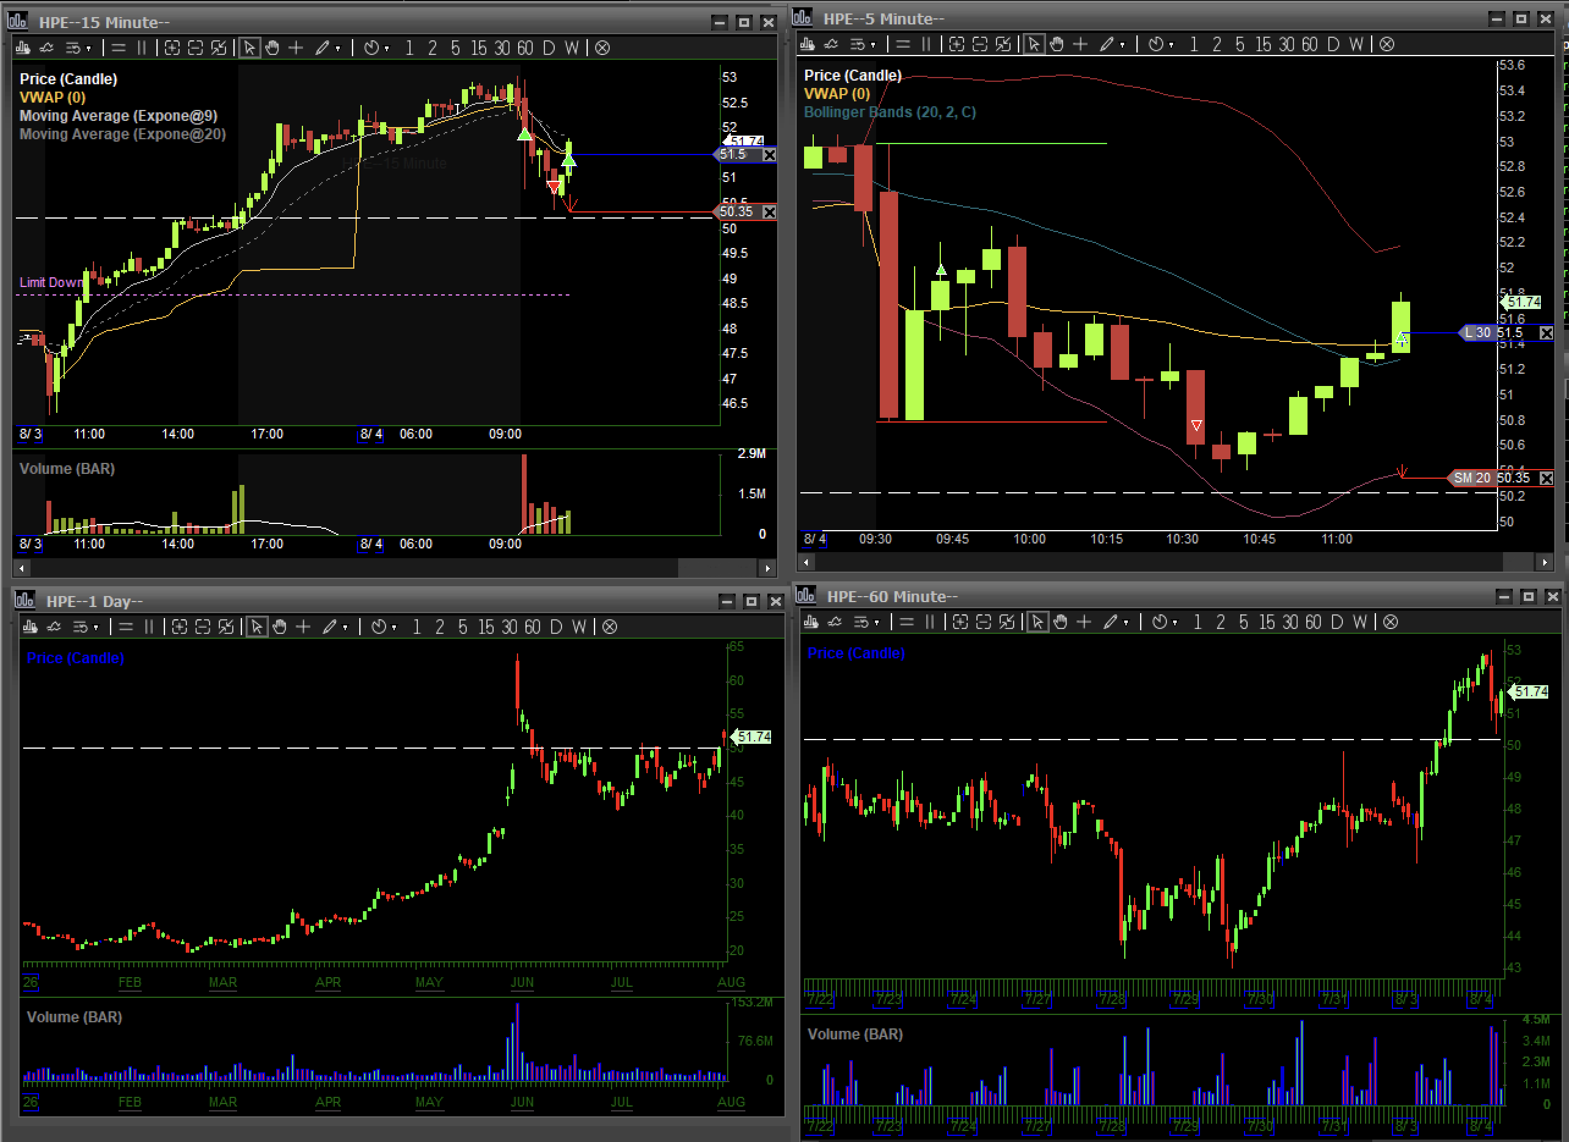This screenshot has width=1569, height=1142.
Task: Open chart type icon in 5 Minute window
Action: [807, 44]
